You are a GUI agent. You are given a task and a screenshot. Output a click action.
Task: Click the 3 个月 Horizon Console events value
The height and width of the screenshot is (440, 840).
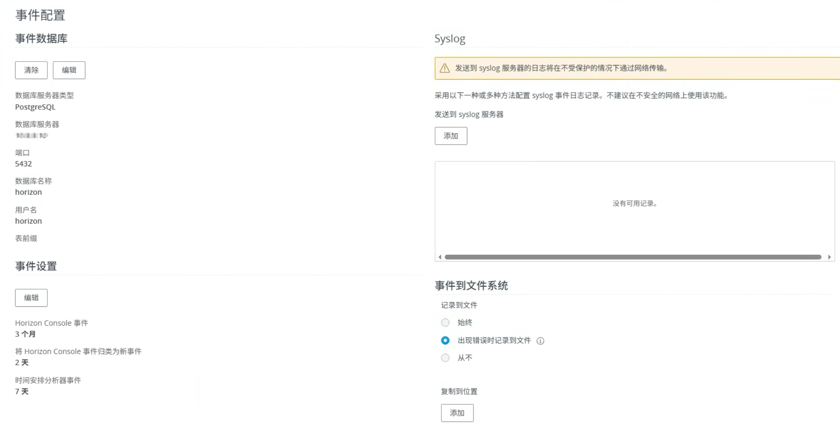pyautogui.click(x=25, y=334)
